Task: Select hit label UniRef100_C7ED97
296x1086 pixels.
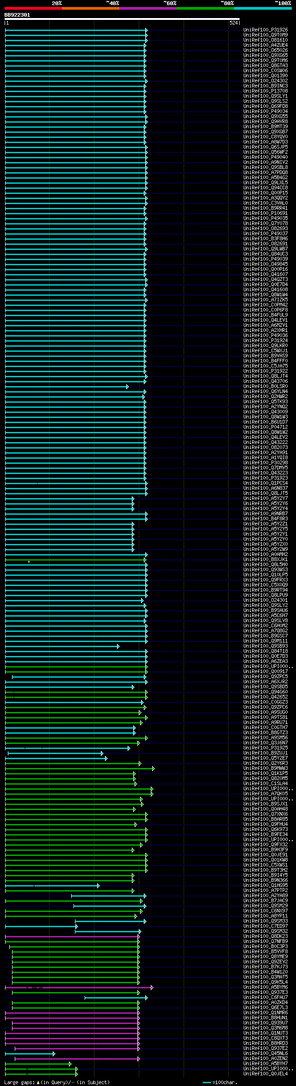Action: [265, 926]
